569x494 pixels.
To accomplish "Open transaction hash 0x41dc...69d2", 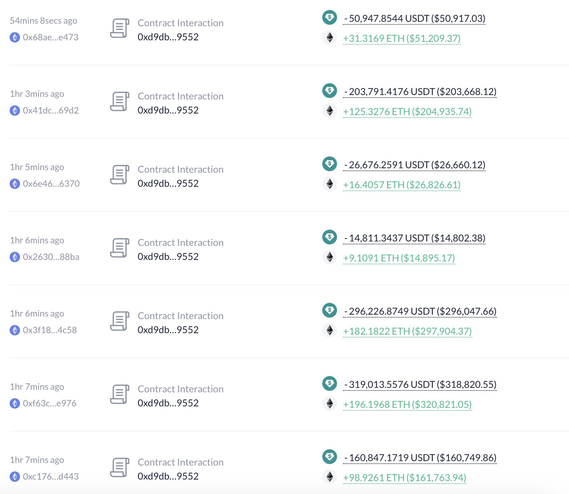I will point(51,111).
